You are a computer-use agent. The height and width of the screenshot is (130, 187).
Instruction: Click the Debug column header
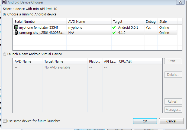tap(151, 22)
